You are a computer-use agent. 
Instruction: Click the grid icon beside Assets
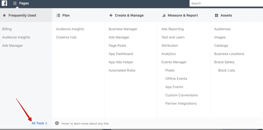click(x=217, y=15)
